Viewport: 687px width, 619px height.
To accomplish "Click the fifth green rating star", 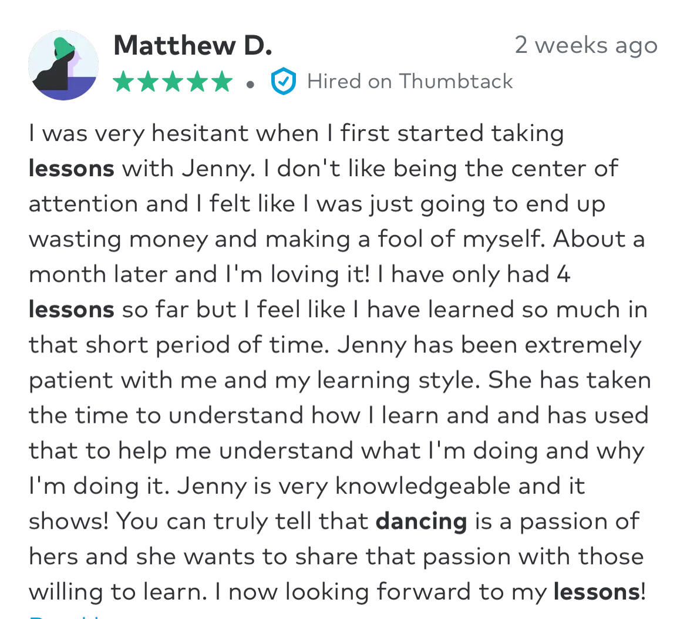I will (x=222, y=82).
